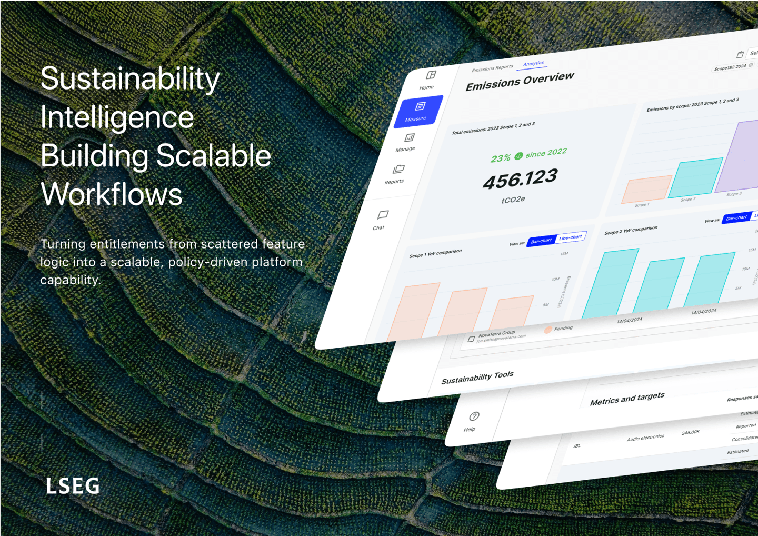Click the green down-arrow icon beside 23%
The width and height of the screenshot is (758, 536).
tap(518, 156)
